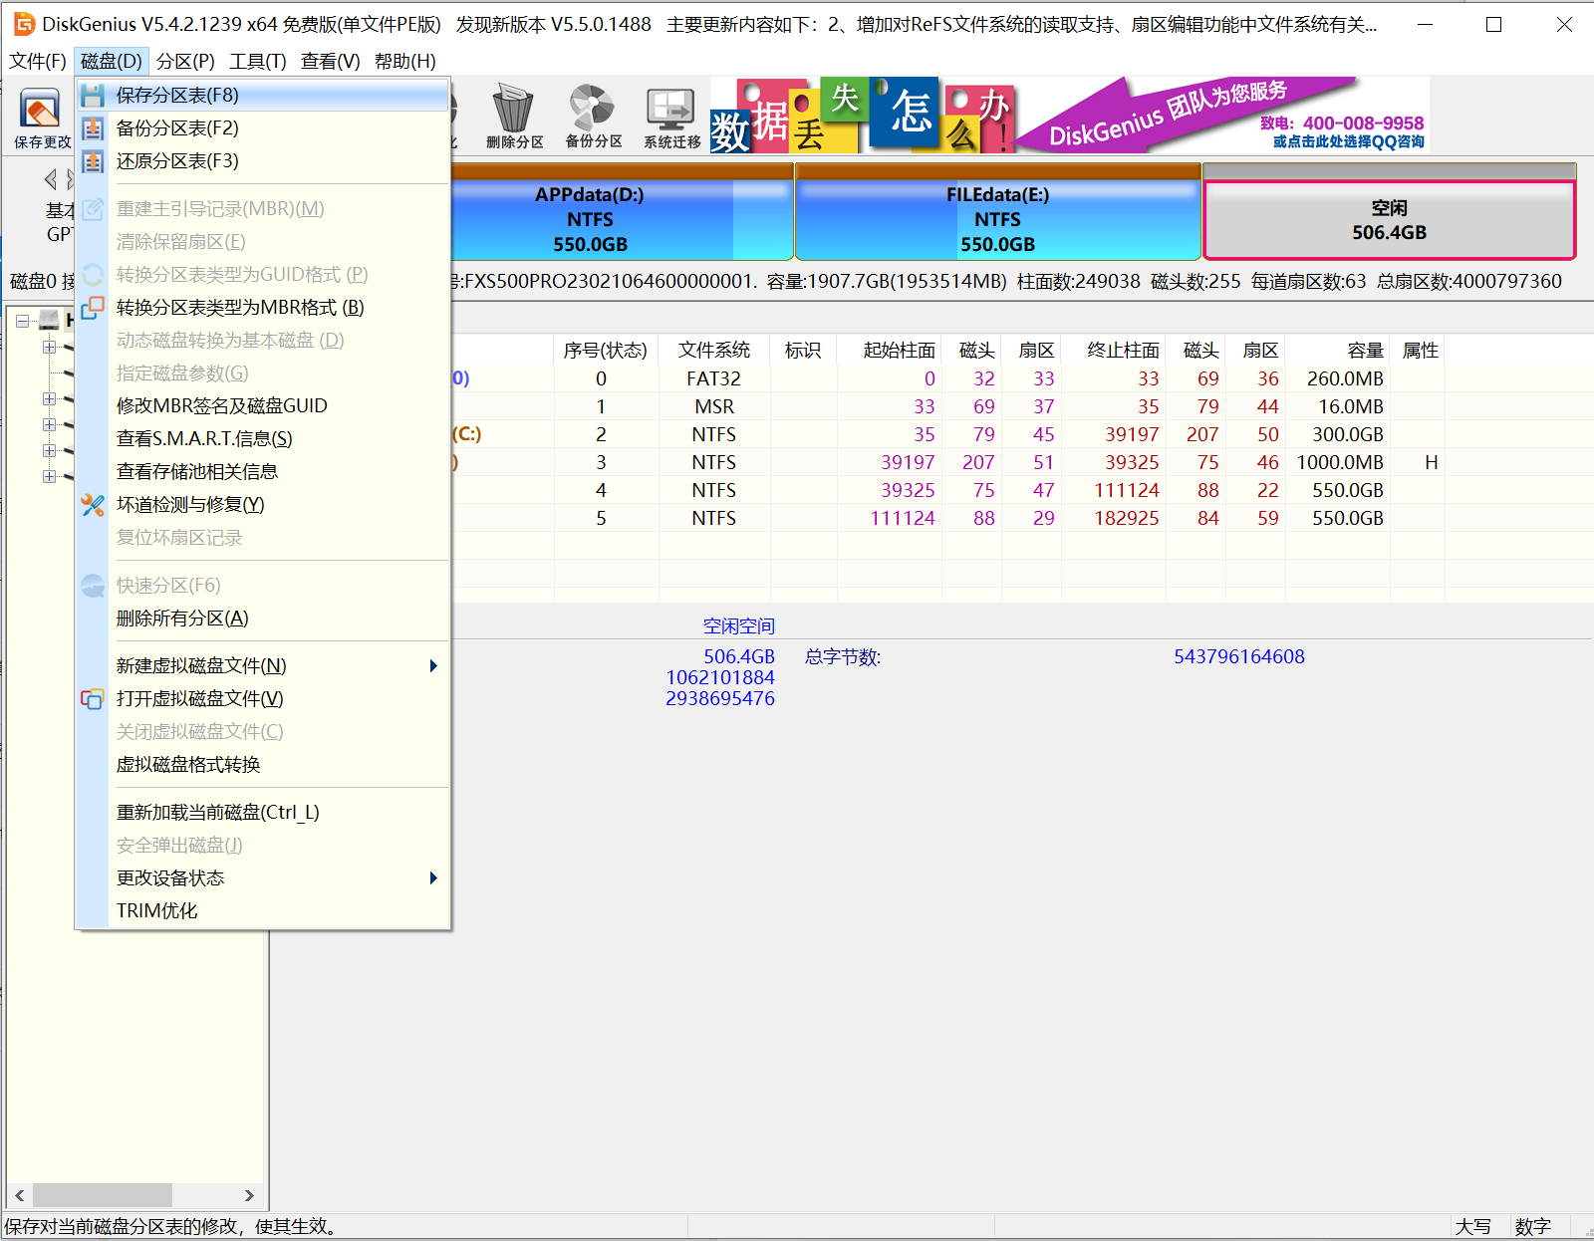Click the 文件系统 column header
Screen dimensions: 1594x1241
pos(714,351)
